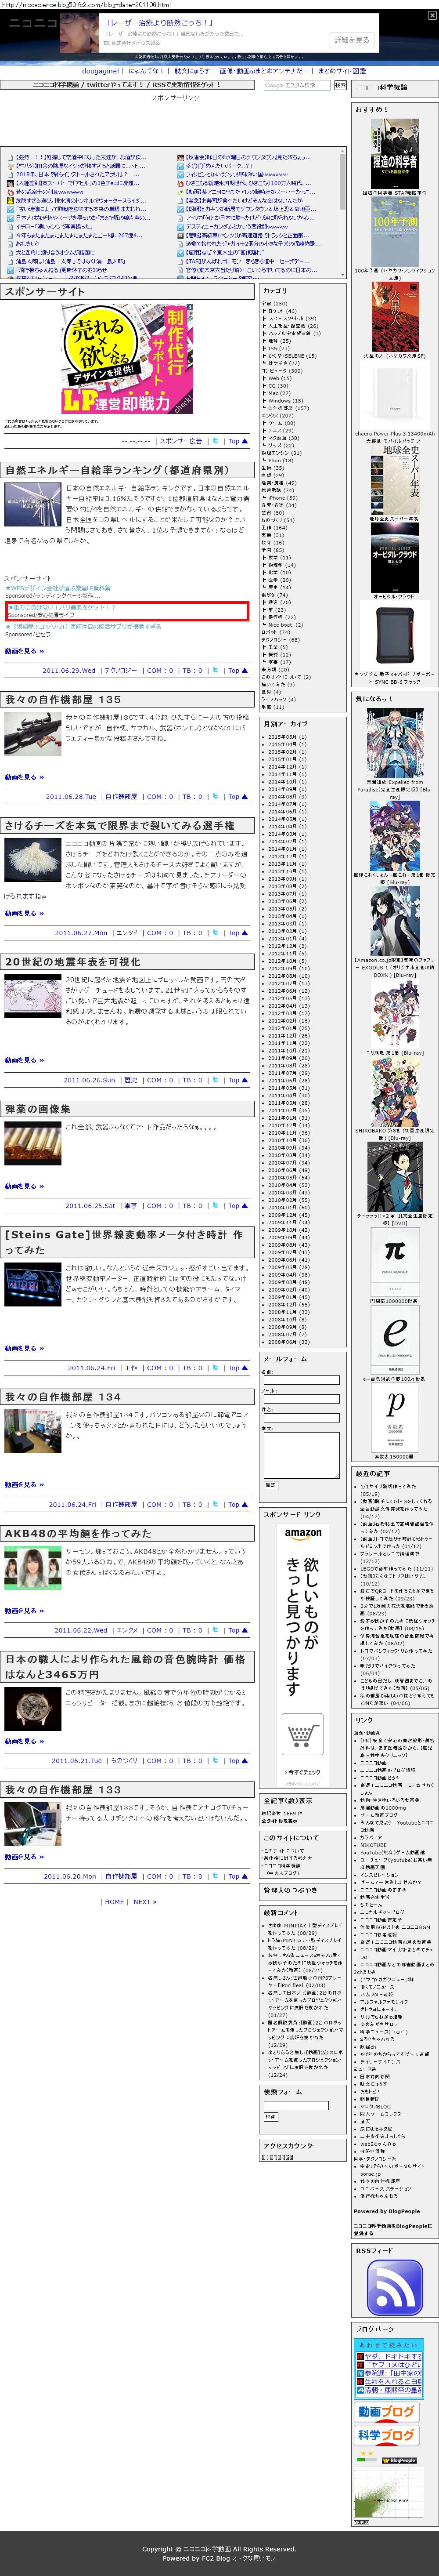439x2576 pixels.
Task: Open the にゃんてな! navigation link
Action: [146, 71]
